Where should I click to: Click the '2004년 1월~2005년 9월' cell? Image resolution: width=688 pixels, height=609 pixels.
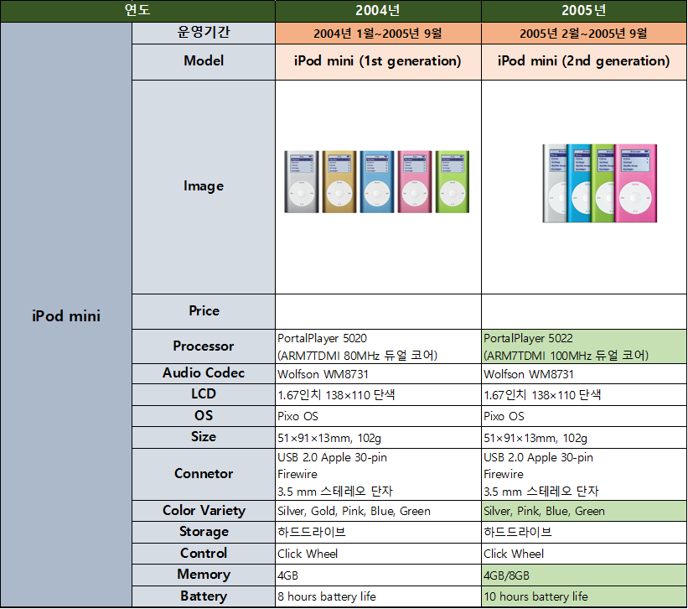pyautogui.click(x=378, y=34)
